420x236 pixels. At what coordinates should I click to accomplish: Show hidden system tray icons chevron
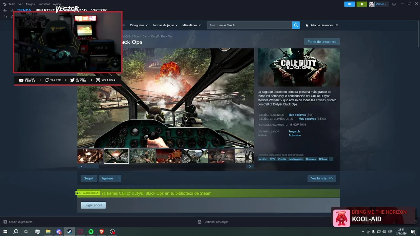click(363, 231)
